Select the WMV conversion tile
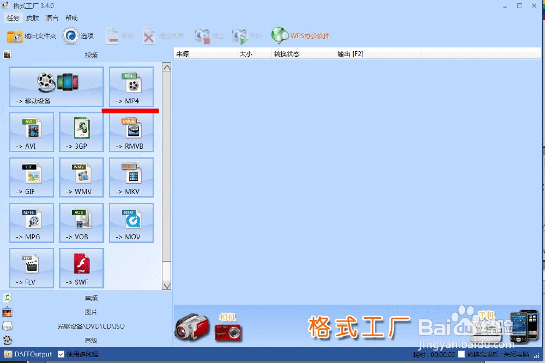The image size is (545, 363). coord(81,177)
